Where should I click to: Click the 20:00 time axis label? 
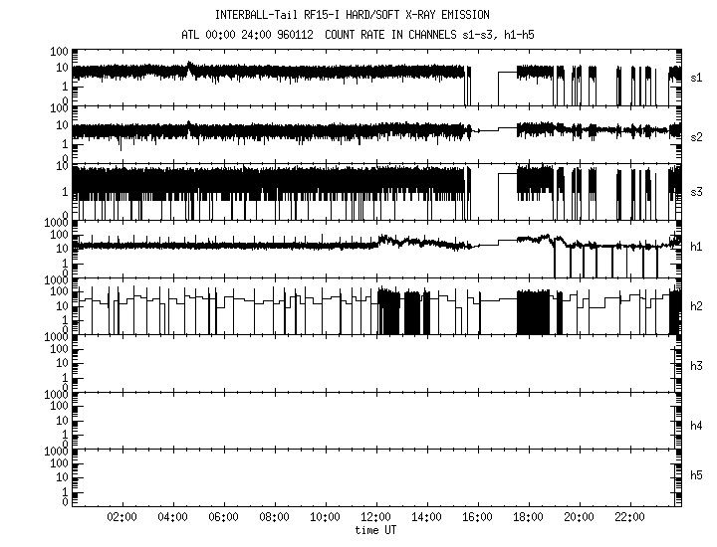[x=579, y=517]
